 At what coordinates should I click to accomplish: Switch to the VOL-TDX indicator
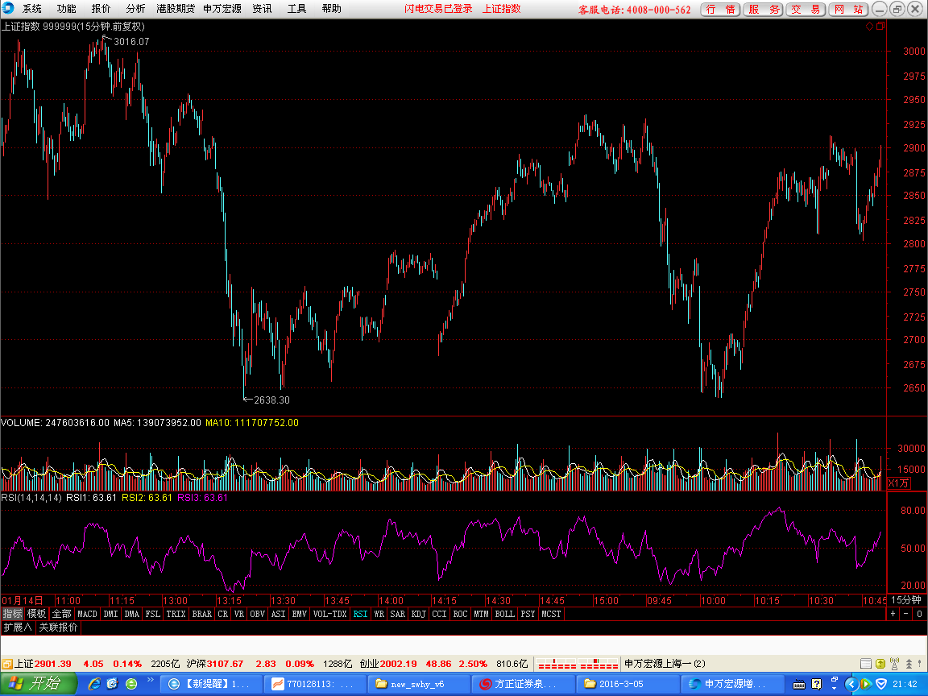329,614
